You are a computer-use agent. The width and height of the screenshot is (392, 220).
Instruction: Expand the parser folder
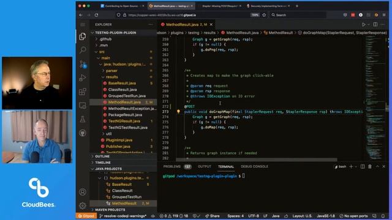coord(111,71)
